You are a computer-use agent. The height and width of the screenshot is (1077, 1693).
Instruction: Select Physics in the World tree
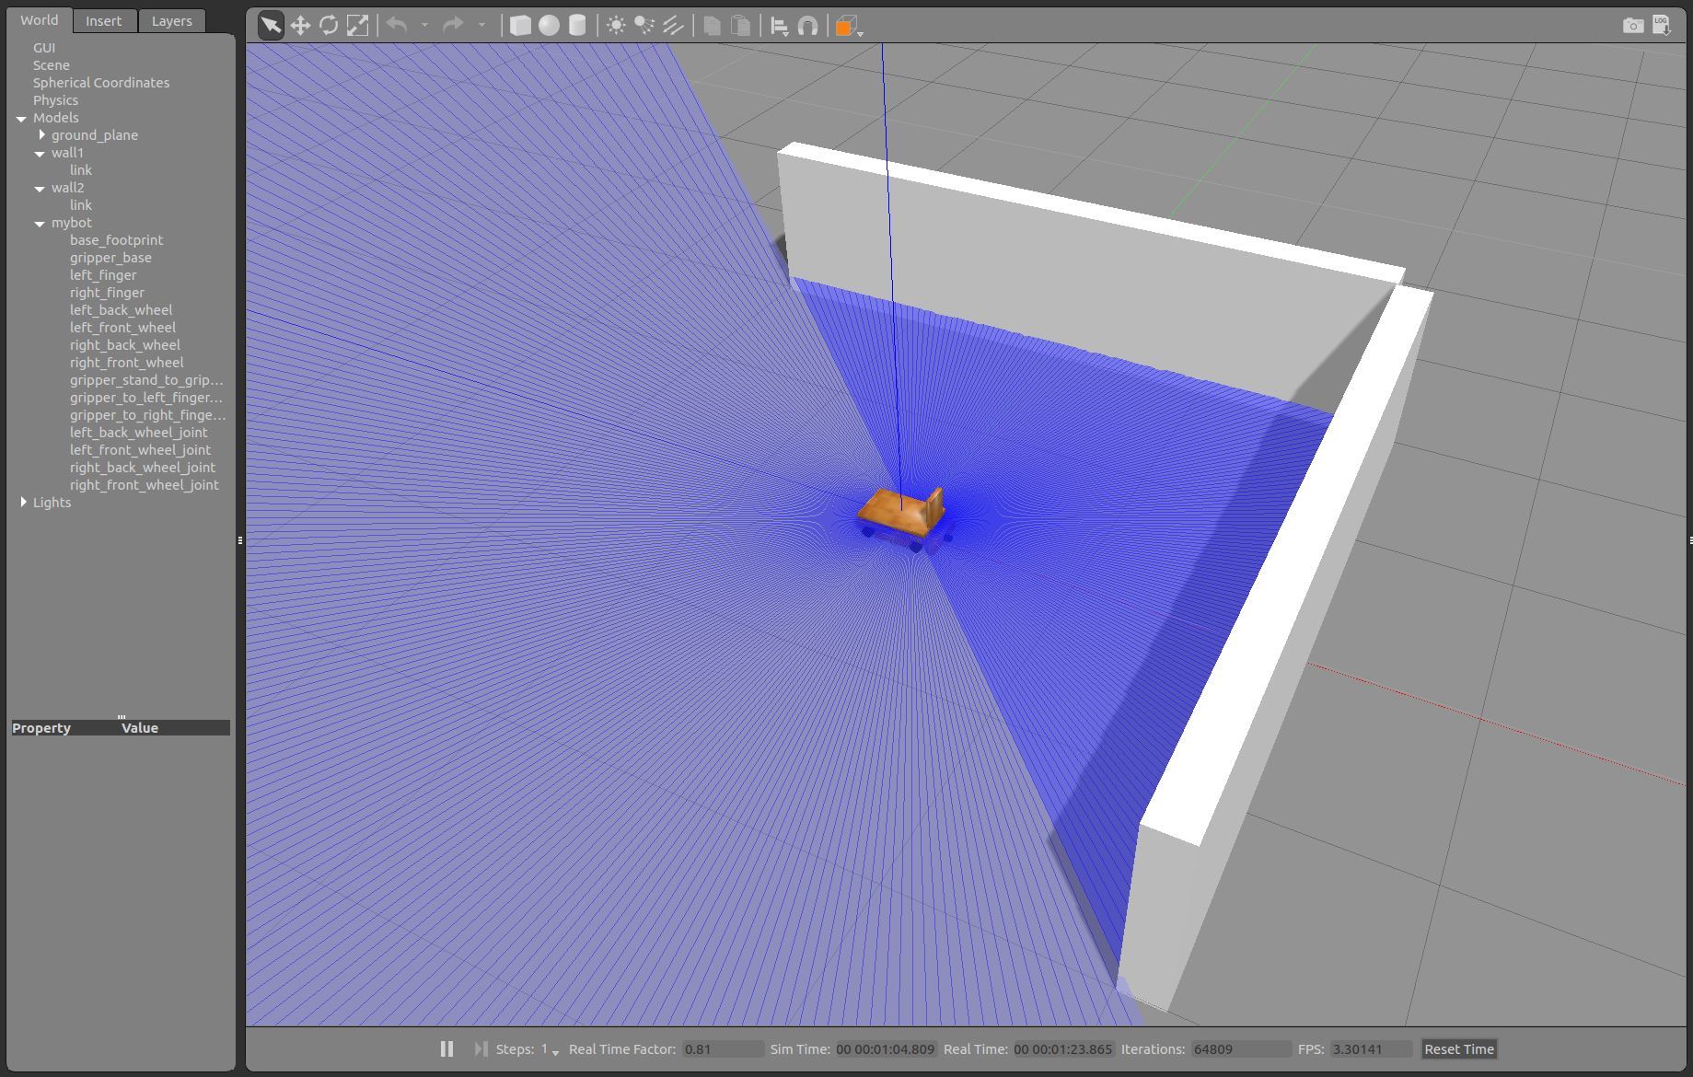tap(55, 100)
